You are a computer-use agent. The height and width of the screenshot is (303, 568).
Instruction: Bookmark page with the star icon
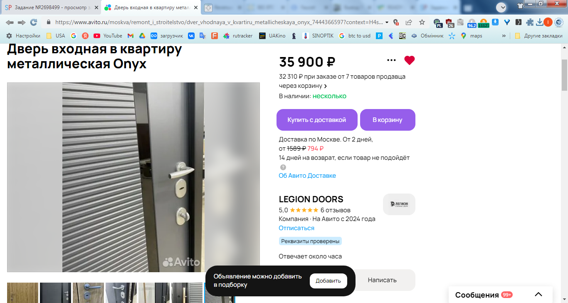[422, 22]
